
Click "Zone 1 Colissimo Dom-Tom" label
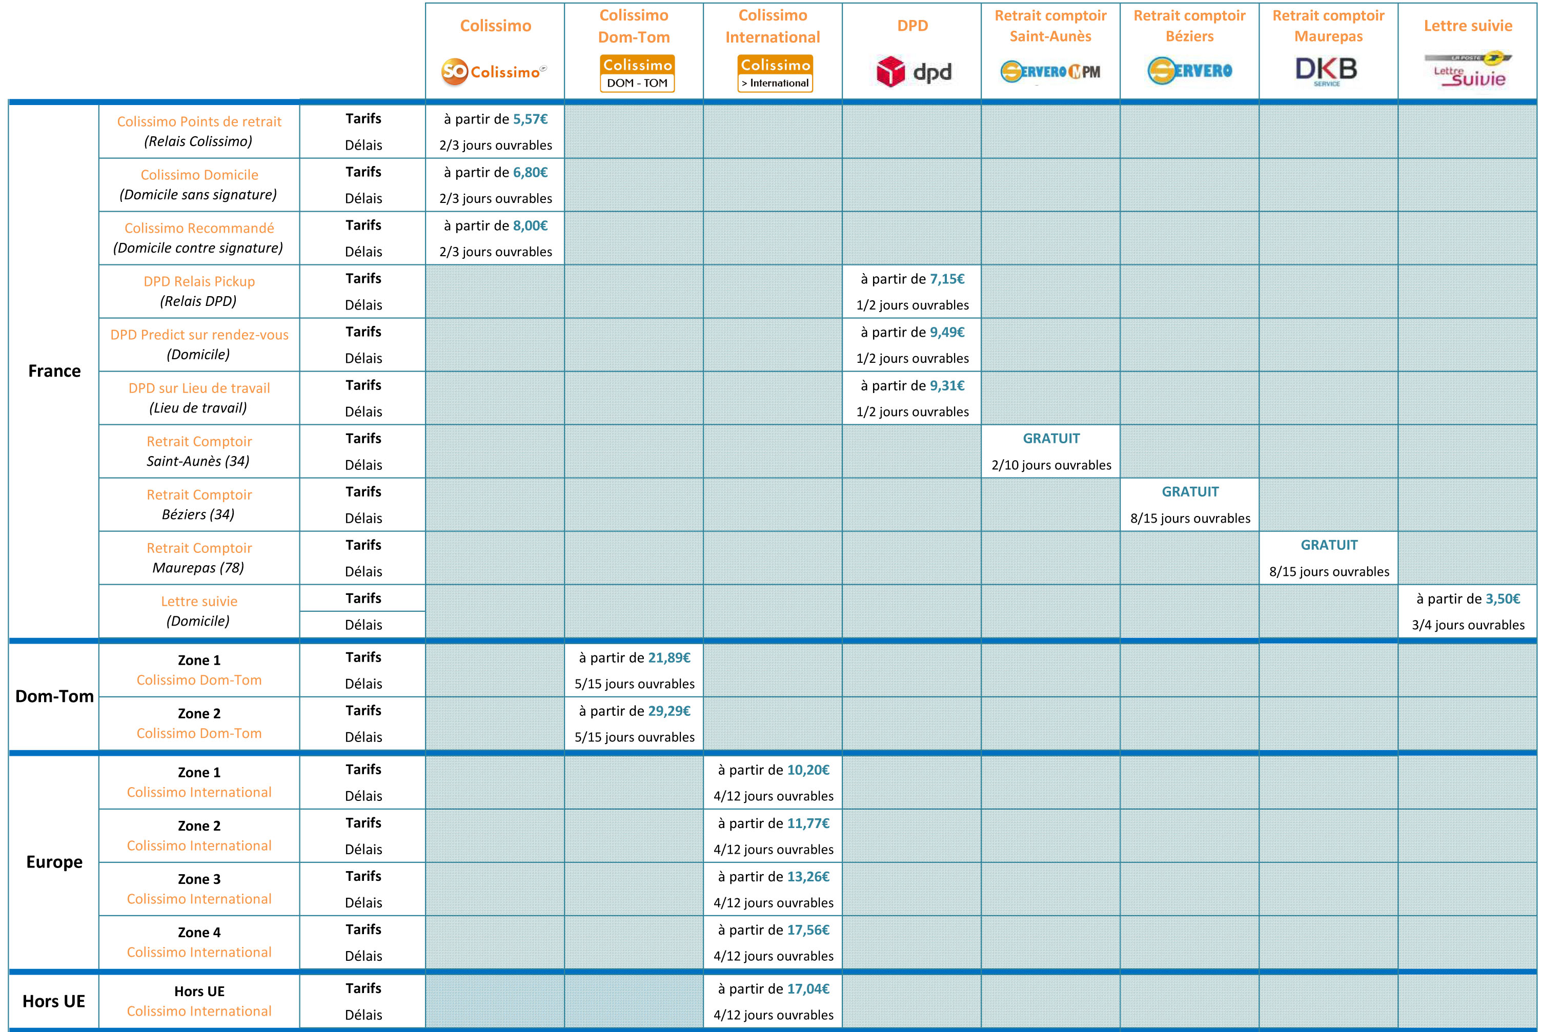(199, 670)
